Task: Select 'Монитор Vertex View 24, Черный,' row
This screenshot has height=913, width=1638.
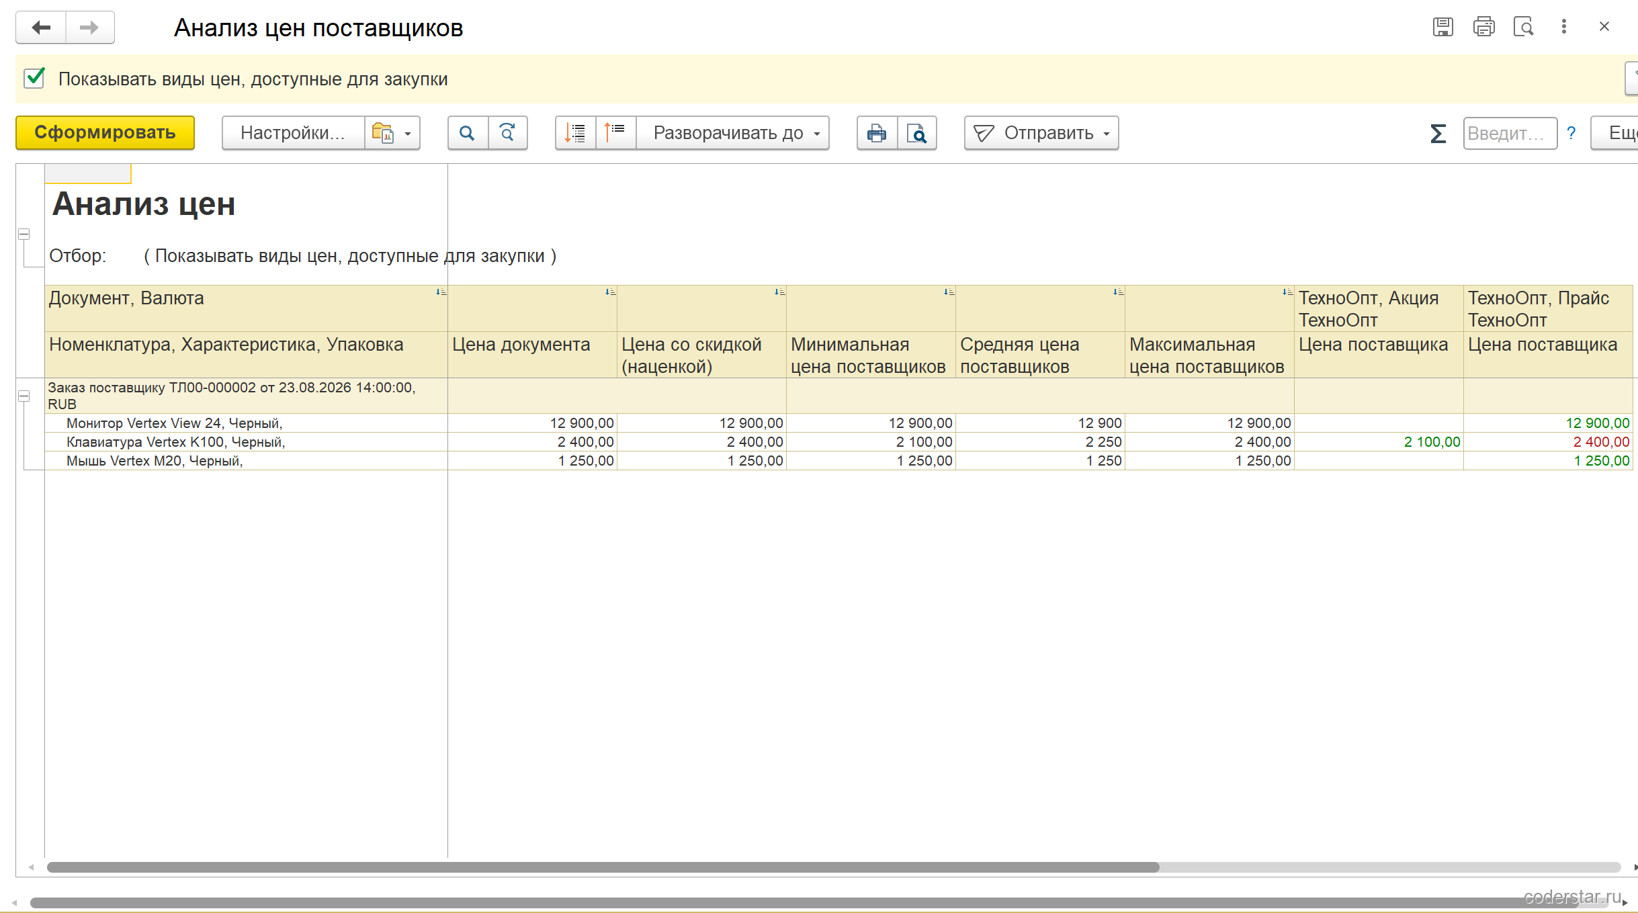Action: (246, 423)
